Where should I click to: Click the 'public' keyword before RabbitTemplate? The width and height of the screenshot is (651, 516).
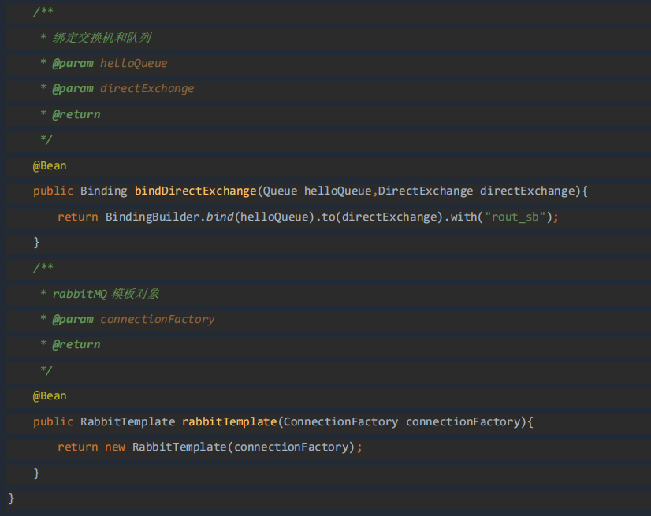53,421
